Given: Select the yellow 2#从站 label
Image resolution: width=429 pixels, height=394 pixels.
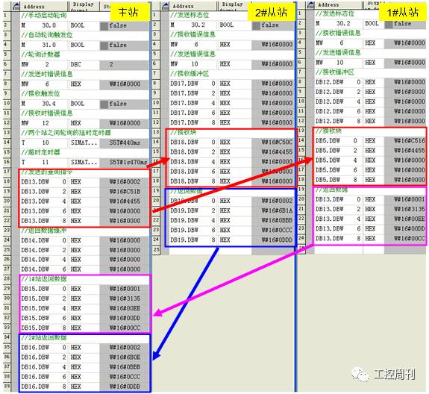Looking at the screenshot, I should click(x=272, y=12).
